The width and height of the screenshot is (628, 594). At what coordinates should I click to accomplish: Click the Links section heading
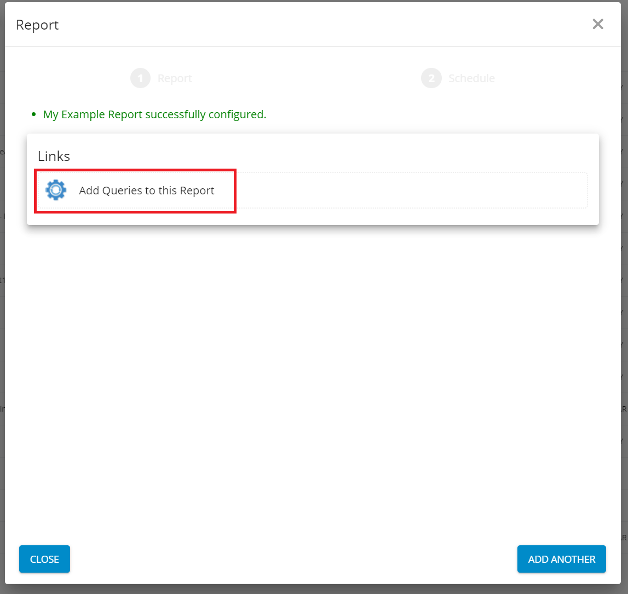point(54,156)
